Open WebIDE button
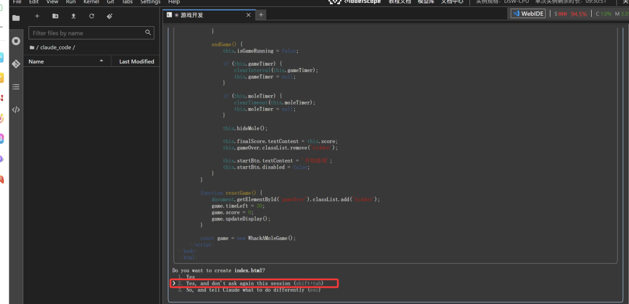629x304 pixels. (x=528, y=14)
